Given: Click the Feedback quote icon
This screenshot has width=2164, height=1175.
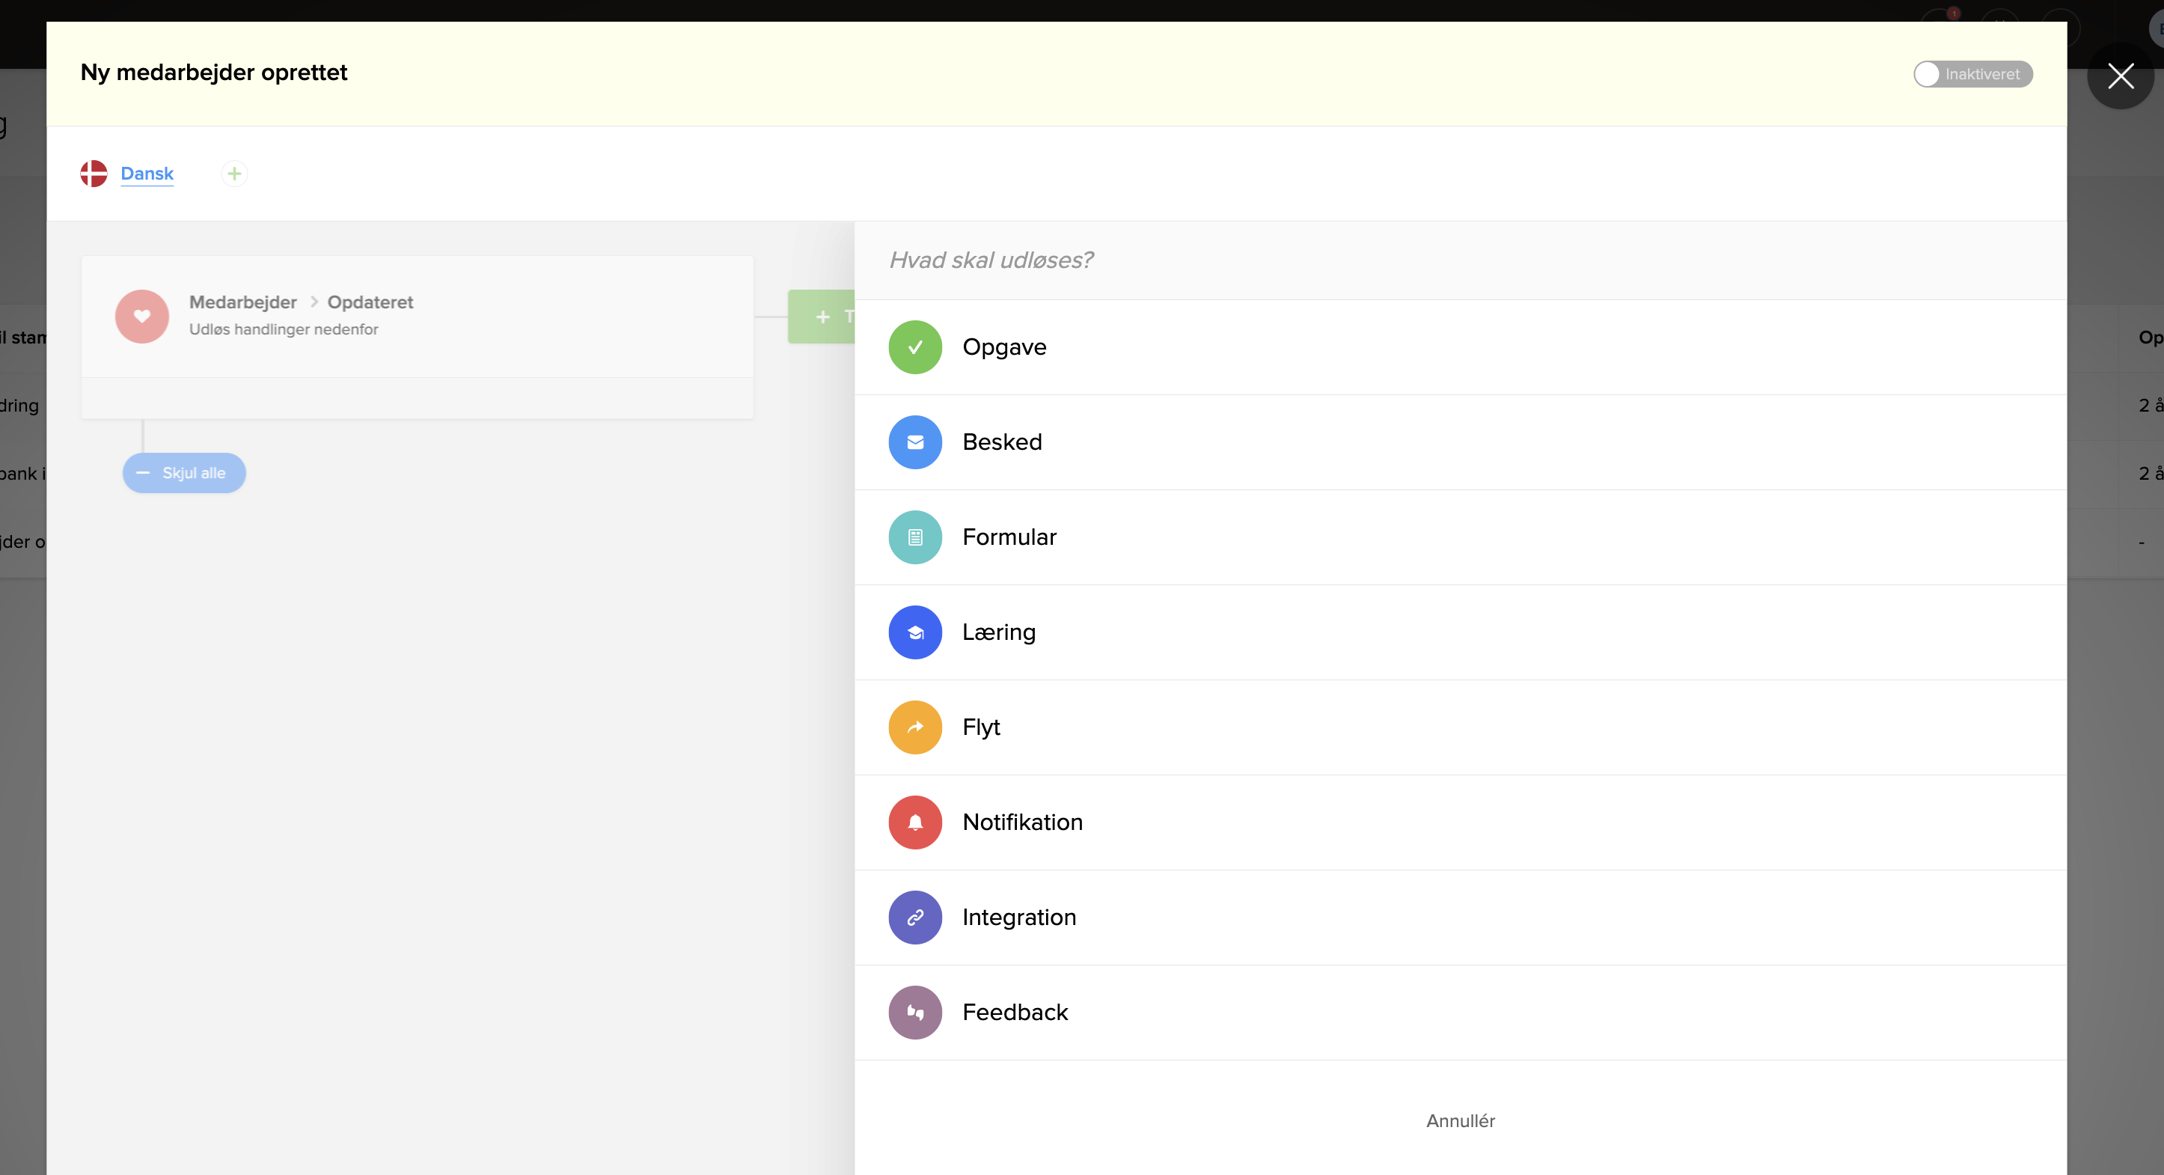Looking at the screenshot, I should coord(915,1012).
